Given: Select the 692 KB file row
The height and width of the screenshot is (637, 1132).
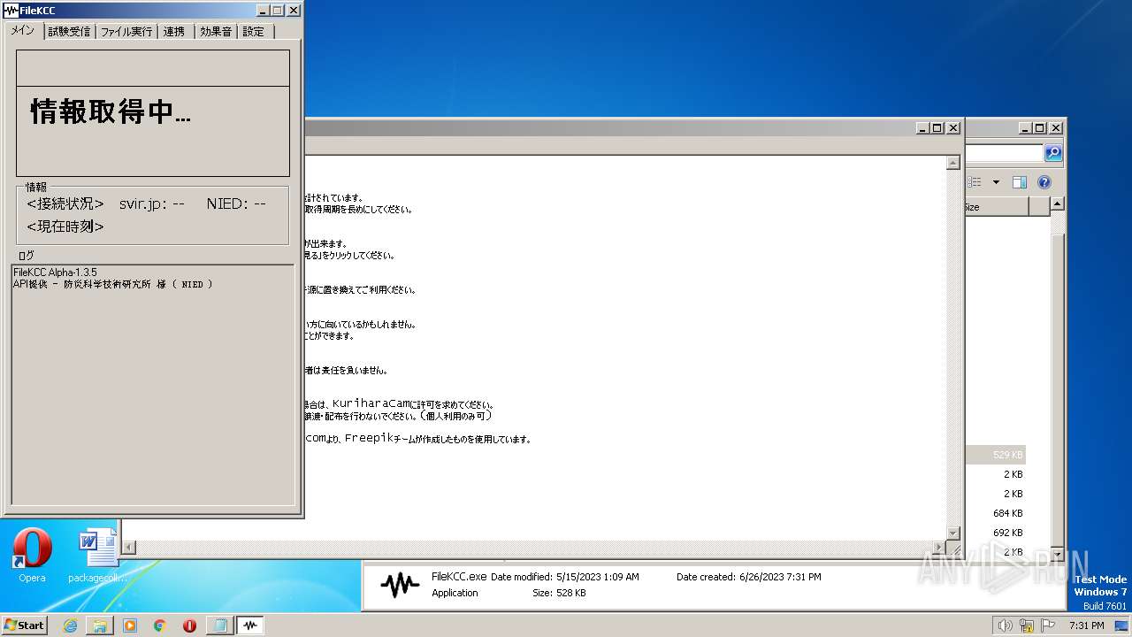Looking at the screenshot, I should pos(996,533).
